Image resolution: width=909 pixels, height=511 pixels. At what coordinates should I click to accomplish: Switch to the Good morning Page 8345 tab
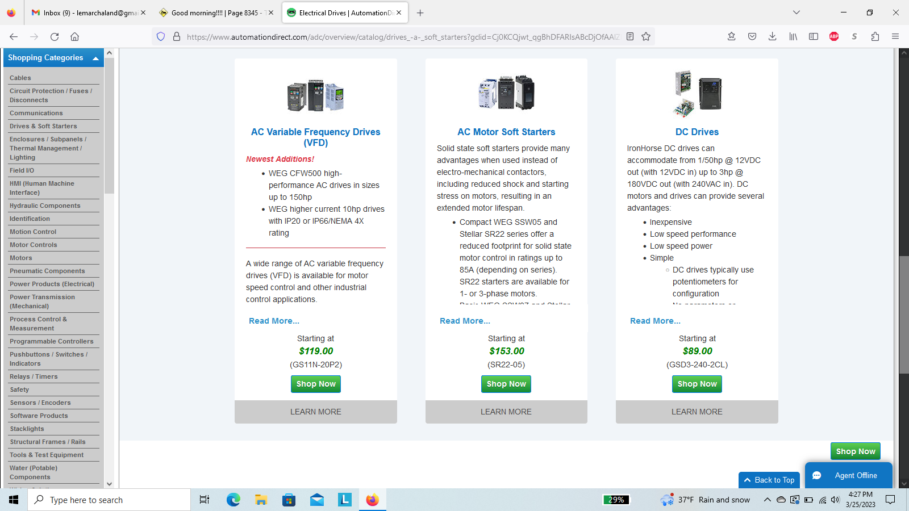tap(216, 12)
